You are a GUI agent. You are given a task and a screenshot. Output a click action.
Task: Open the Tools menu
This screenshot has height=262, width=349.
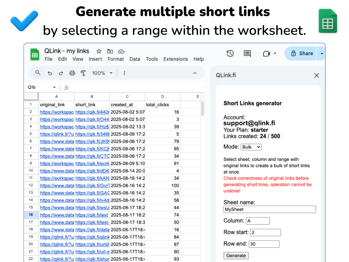[x=152, y=59]
